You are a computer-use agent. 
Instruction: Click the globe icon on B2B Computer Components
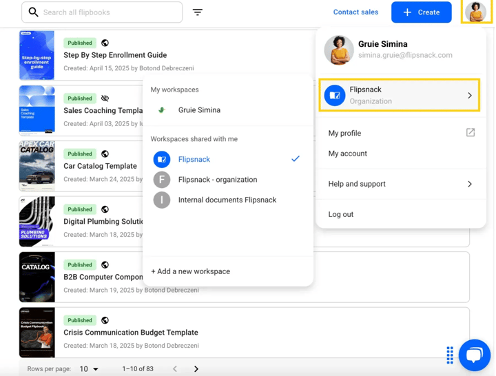point(105,264)
